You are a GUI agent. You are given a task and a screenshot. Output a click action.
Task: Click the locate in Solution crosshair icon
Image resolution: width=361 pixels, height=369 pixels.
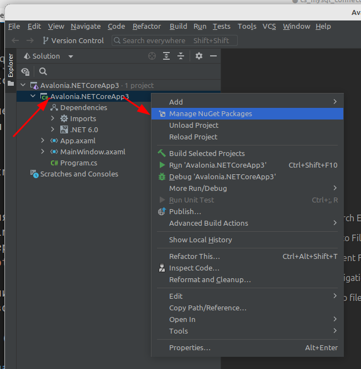[x=152, y=56]
